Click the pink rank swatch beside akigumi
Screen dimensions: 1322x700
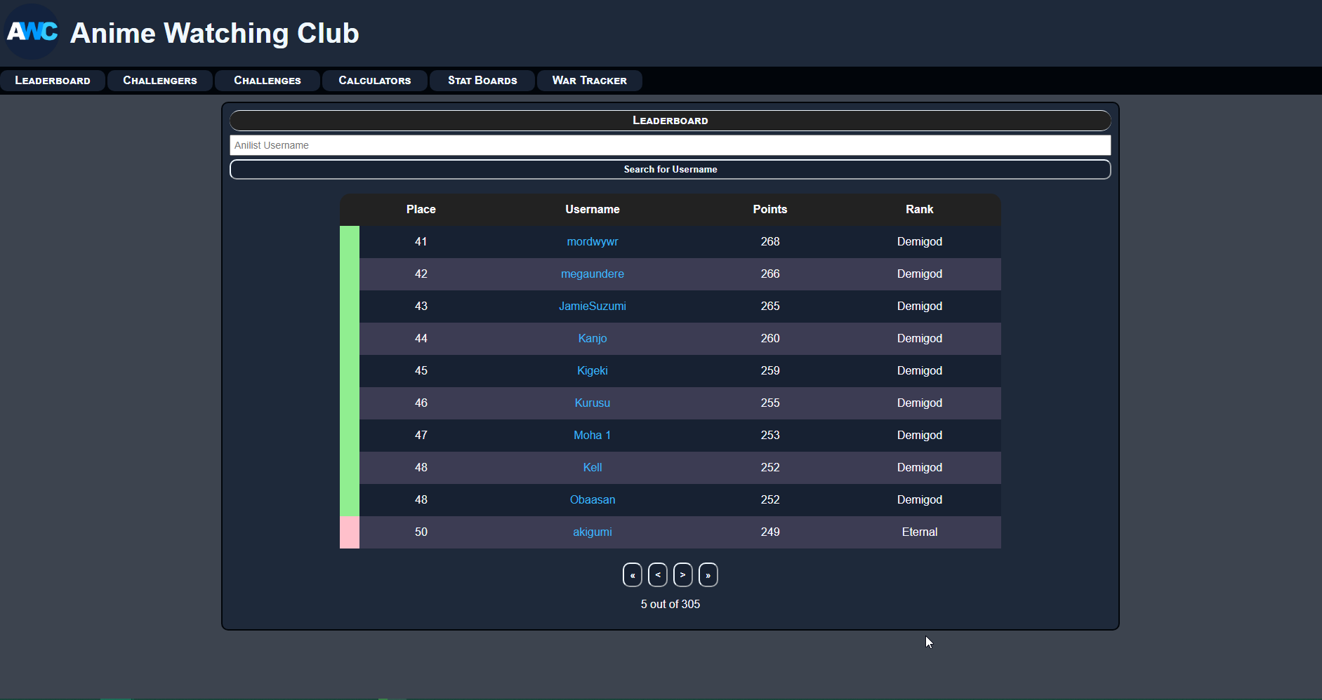point(350,532)
